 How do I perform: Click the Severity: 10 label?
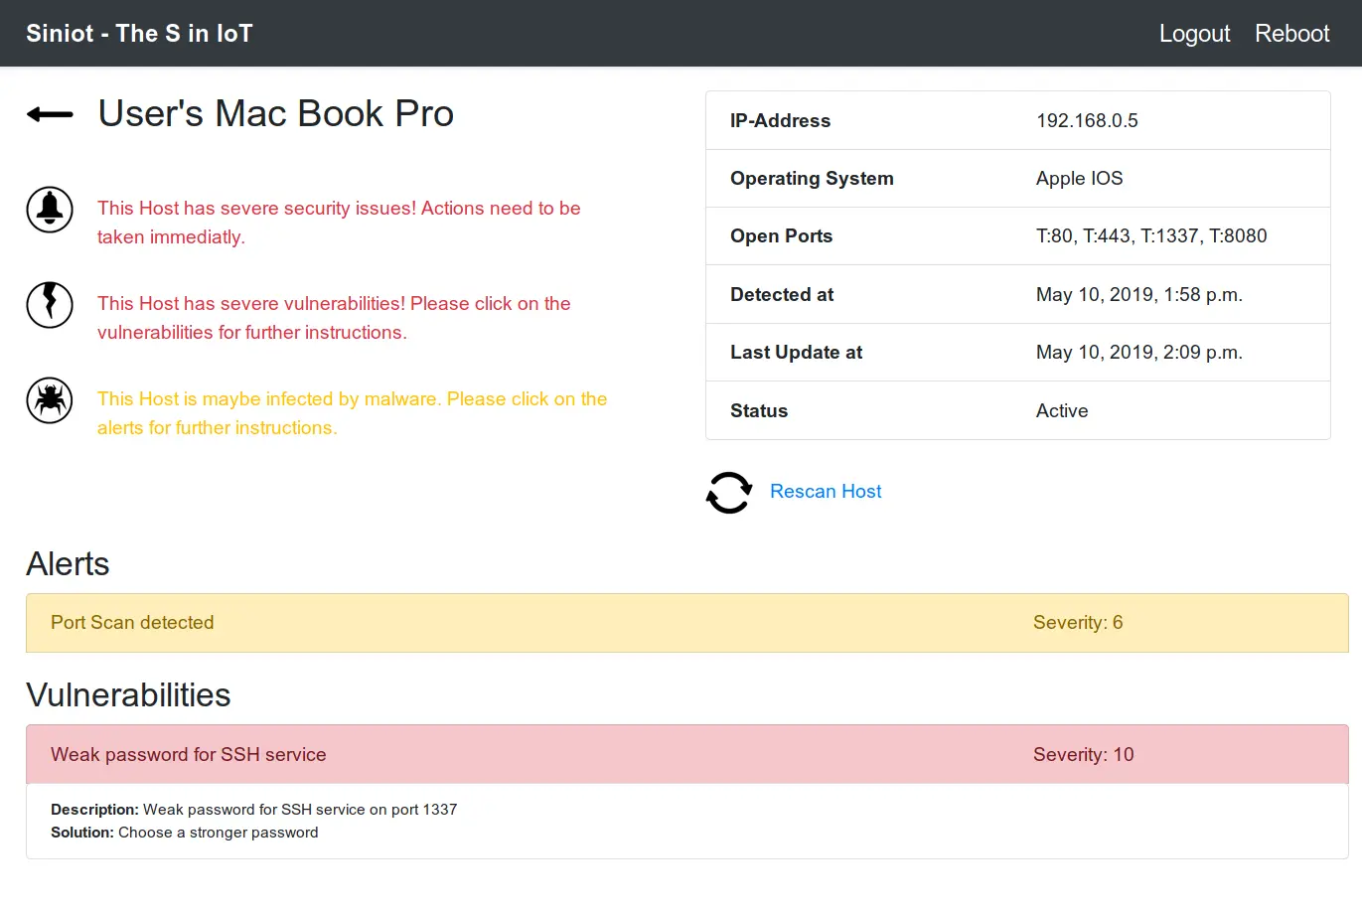pyautogui.click(x=1083, y=754)
